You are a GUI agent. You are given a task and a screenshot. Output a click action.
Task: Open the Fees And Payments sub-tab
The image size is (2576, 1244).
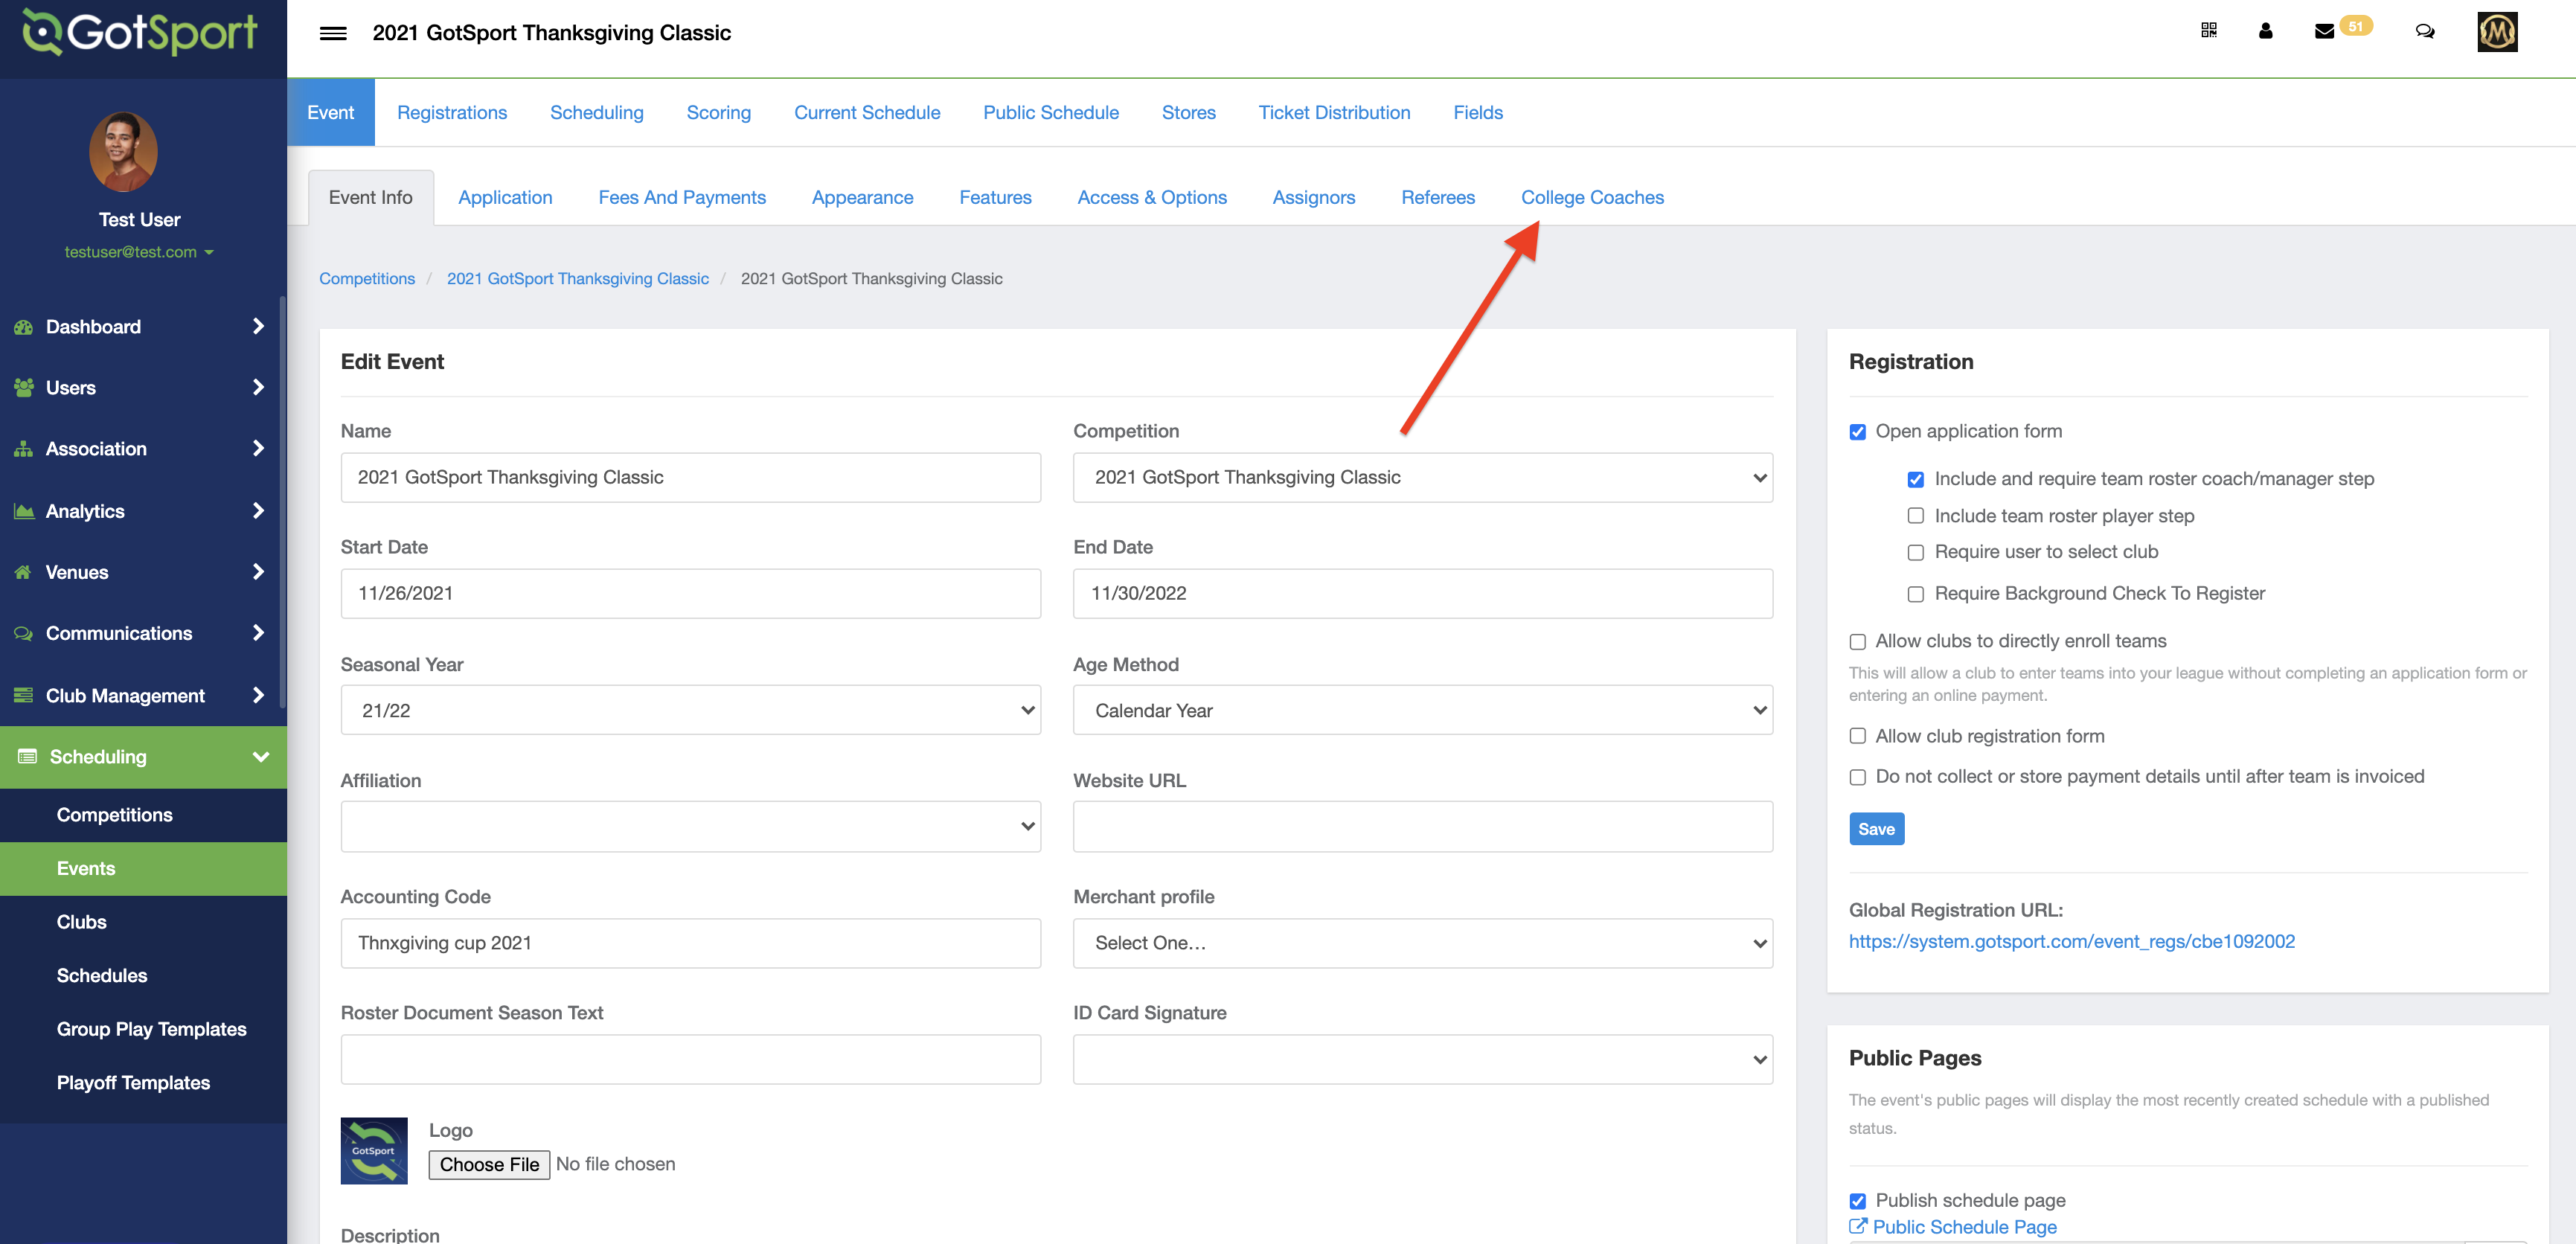pyautogui.click(x=682, y=197)
